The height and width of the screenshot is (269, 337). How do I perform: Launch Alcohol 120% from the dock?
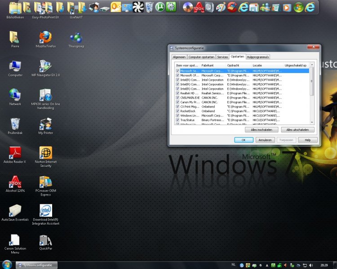tap(199, 7)
